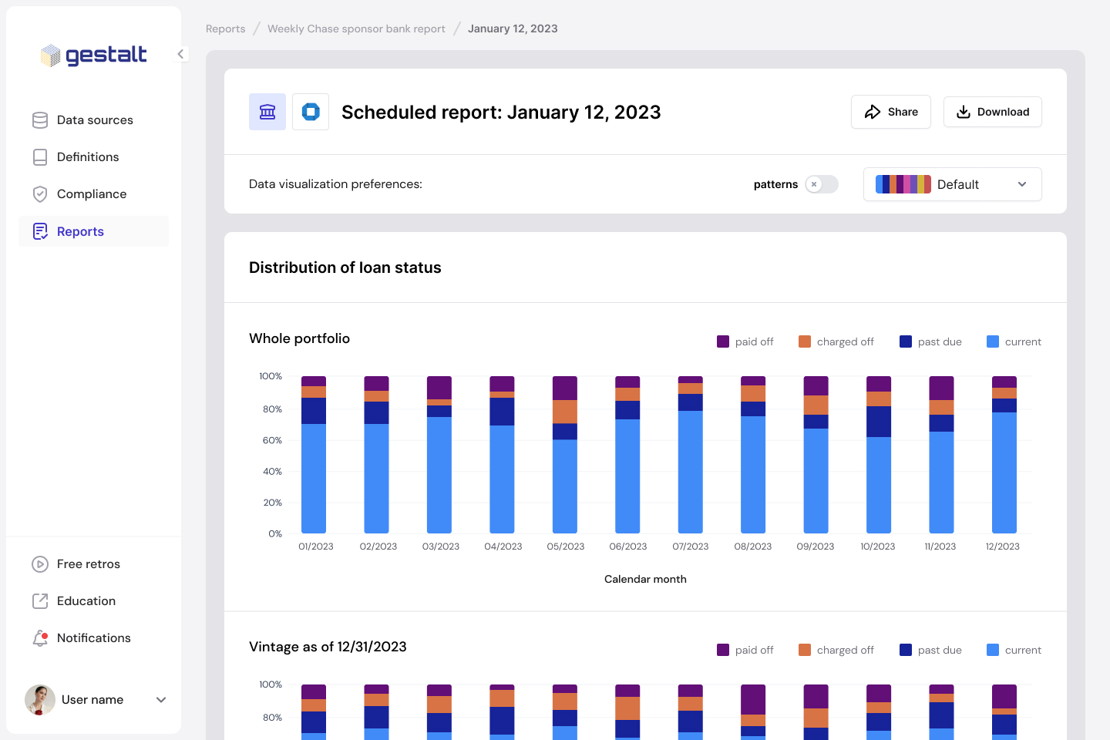This screenshot has height=740, width=1110.
Task: Select Reports in the sidebar navigation
Action: [80, 231]
